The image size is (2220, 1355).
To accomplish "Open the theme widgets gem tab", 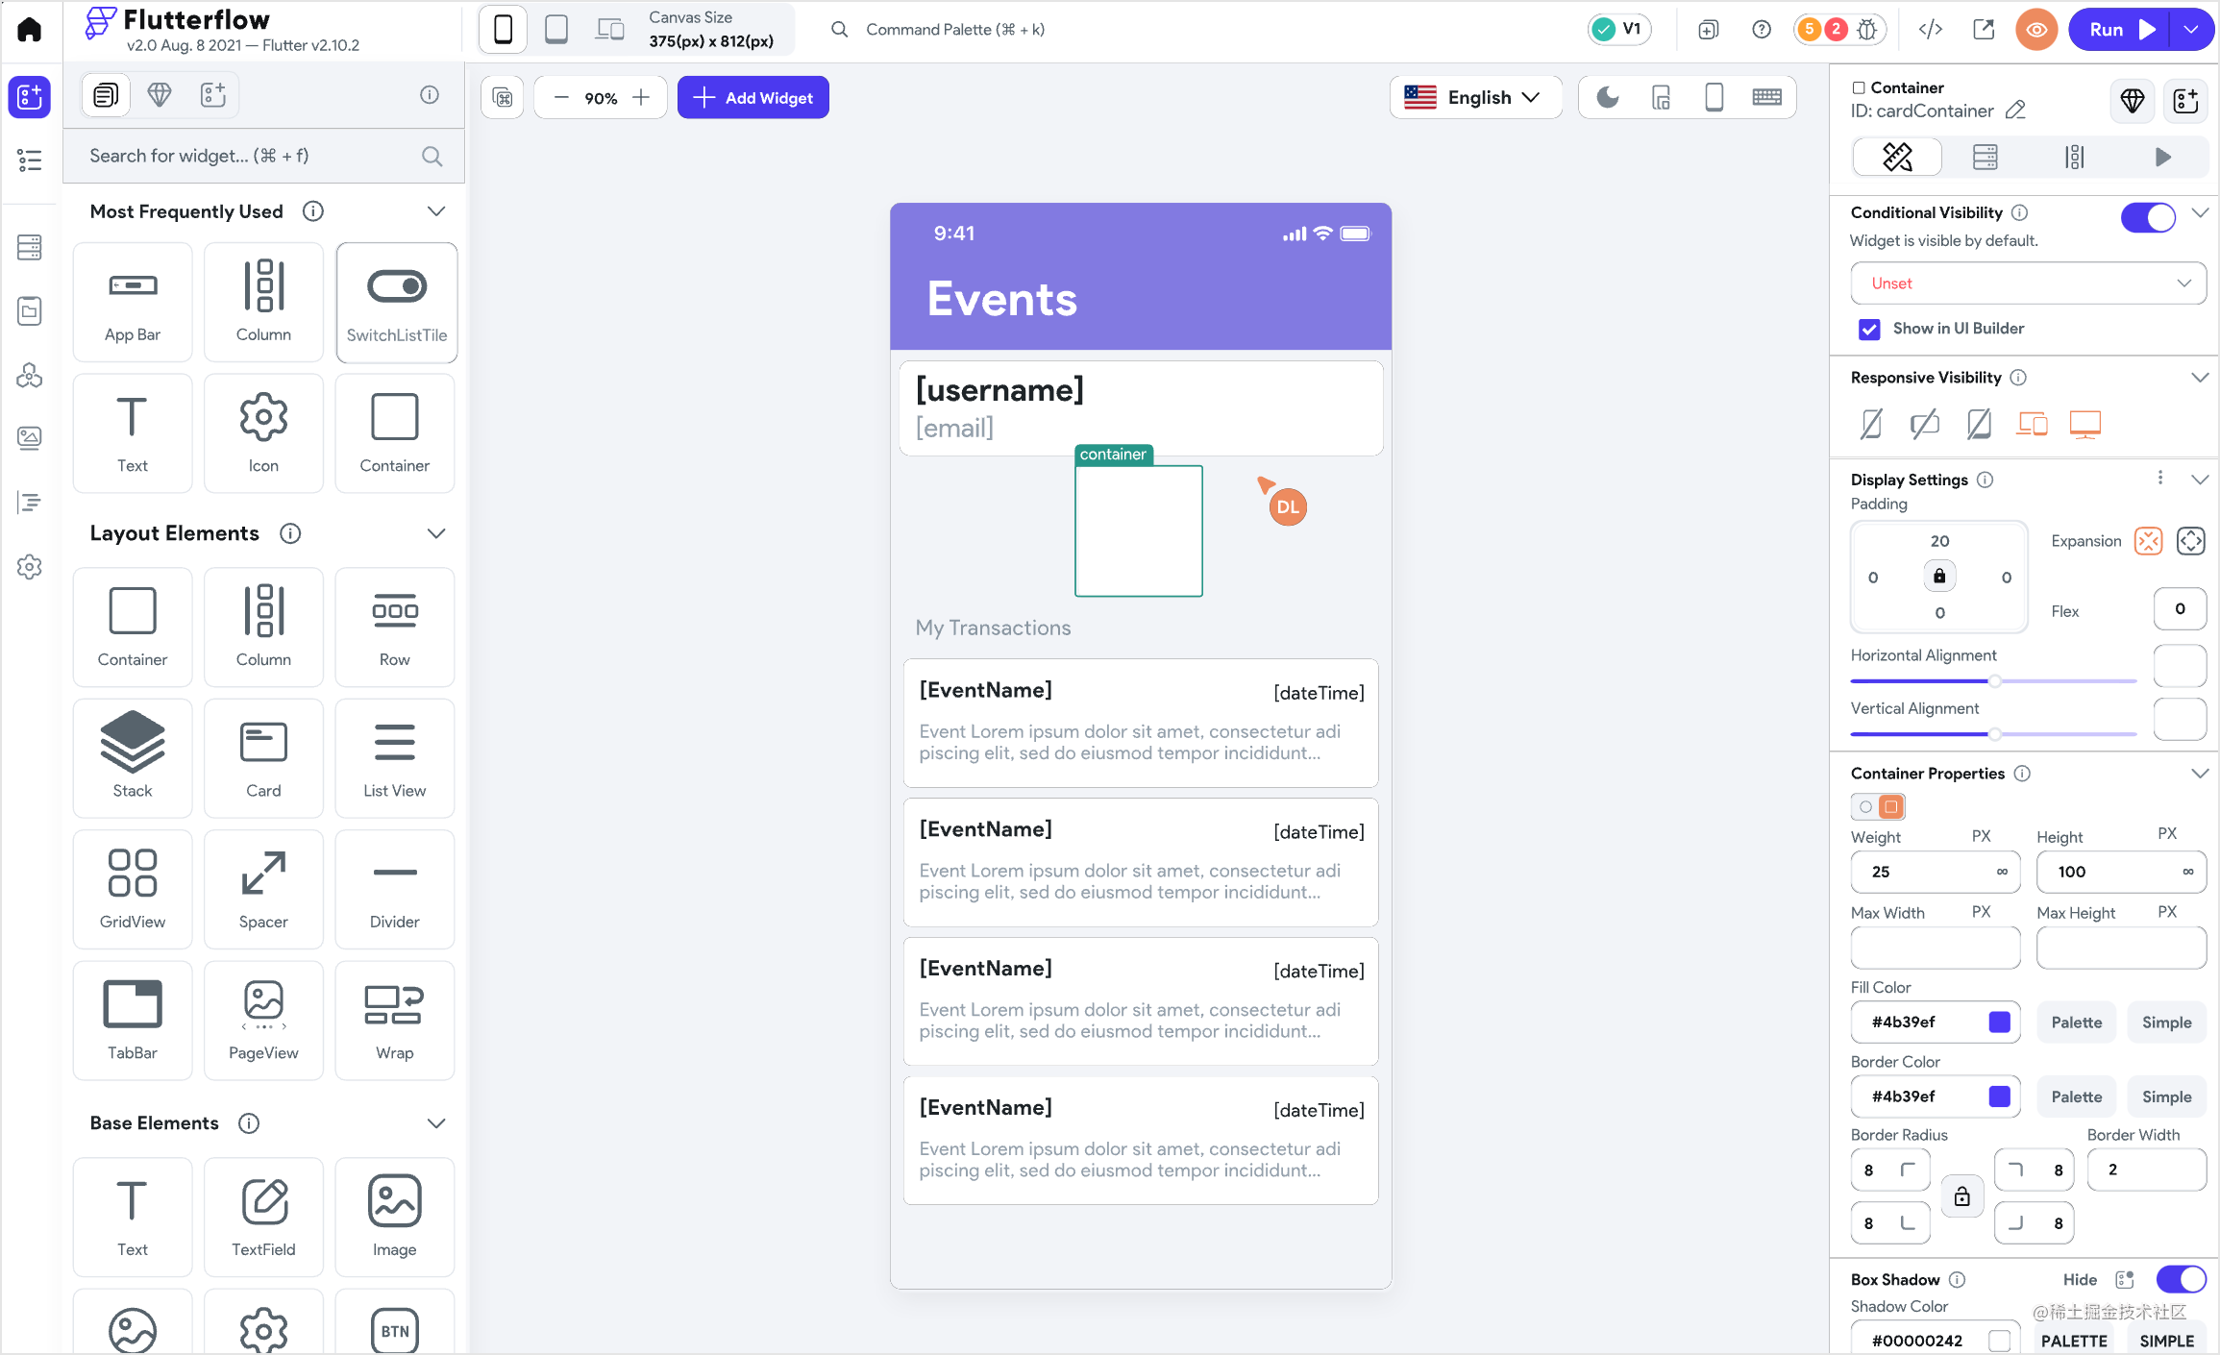I will point(159,94).
